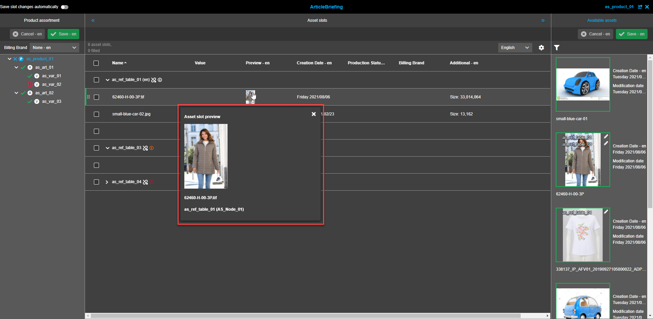Screen dimensions: 653x319
Task: Click the share icon next to as_product_01 in header
Action: 640,6
